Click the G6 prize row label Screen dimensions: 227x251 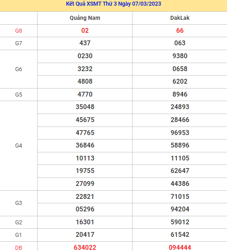tap(19, 69)
